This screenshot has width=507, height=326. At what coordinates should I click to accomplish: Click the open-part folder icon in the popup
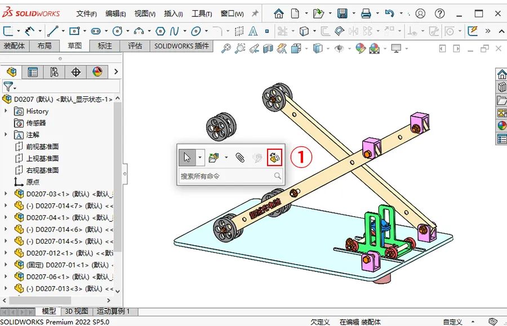[x=214, y=158]
